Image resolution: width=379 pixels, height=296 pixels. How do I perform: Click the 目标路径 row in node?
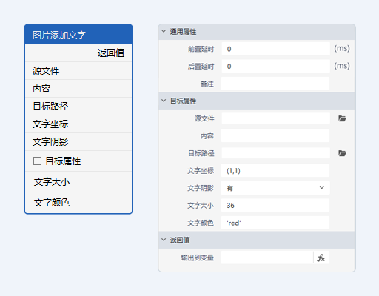[78, 107]
